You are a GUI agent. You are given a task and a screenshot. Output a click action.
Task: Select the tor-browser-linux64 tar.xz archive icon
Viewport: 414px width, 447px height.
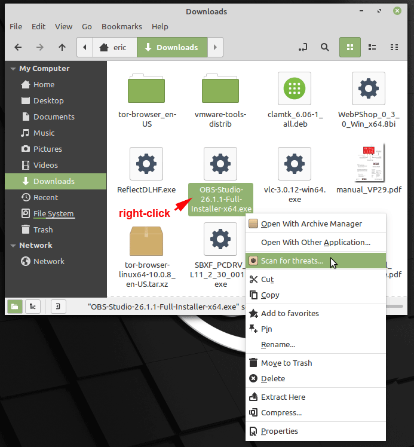point(146,241)
